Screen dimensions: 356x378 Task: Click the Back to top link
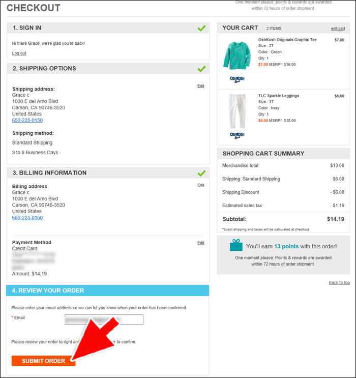pyautogui.click(x=339, y=282)
